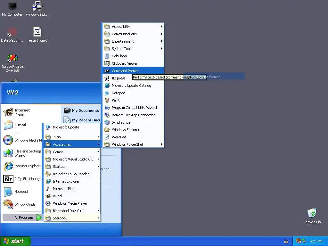This screenshot has width=328, height=246.
Task: Open Mypal from All Programs list
Action: point(72,196)
